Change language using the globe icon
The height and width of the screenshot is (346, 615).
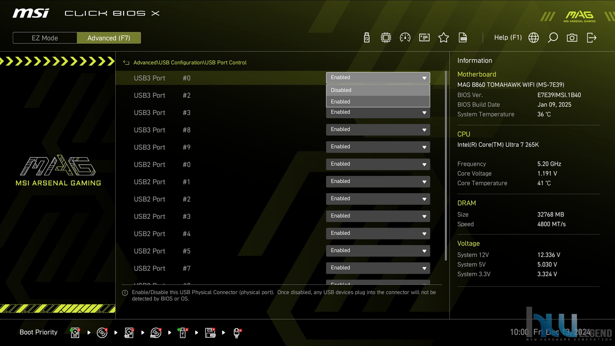pos(534,38)
